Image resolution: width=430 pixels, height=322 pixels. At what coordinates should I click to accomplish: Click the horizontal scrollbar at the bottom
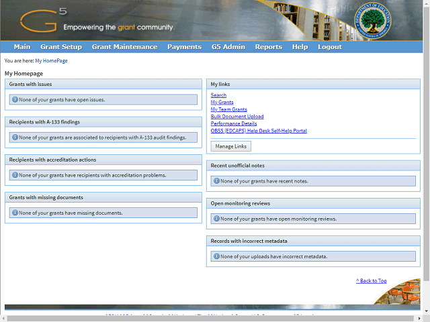210,319
